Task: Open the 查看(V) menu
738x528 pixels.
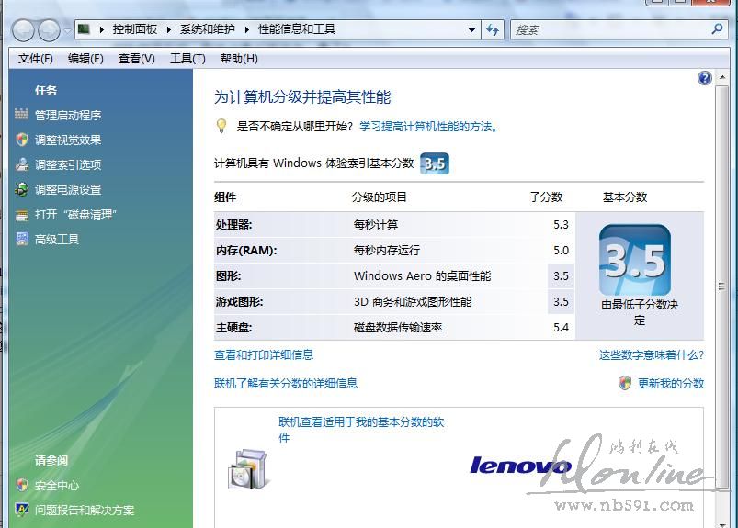Action: tap(137, 59)
